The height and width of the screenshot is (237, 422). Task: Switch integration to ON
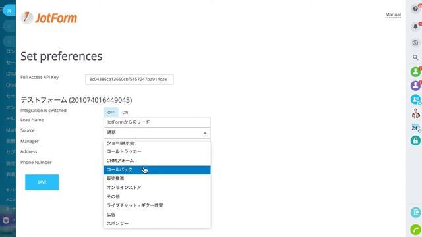point(125,113)
